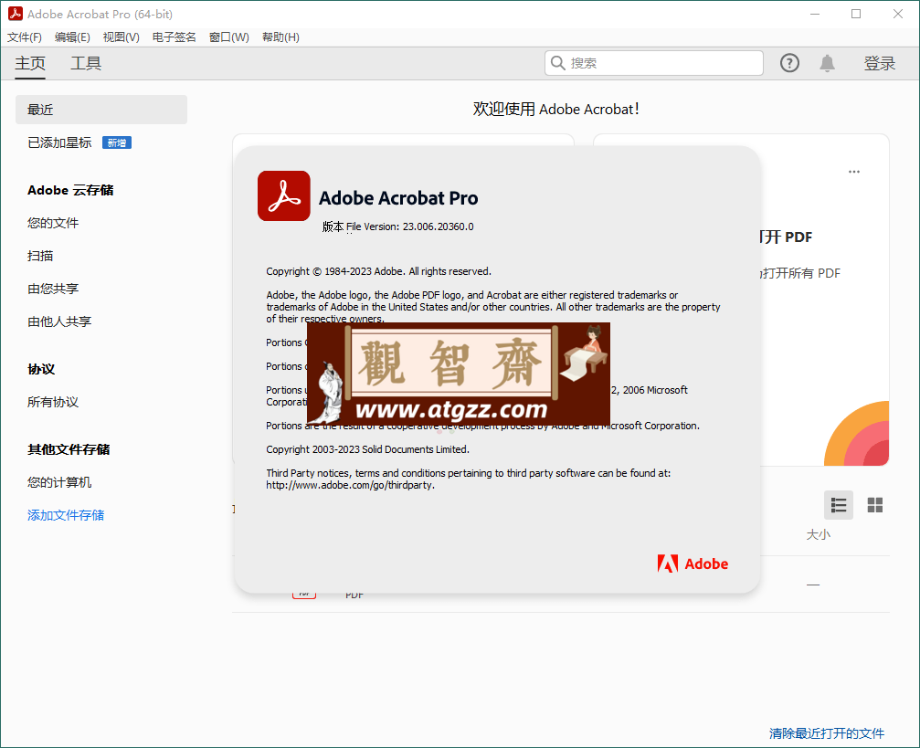
Task: Click the version text 23.006.20360.0
Action: [x=438, y=227]
